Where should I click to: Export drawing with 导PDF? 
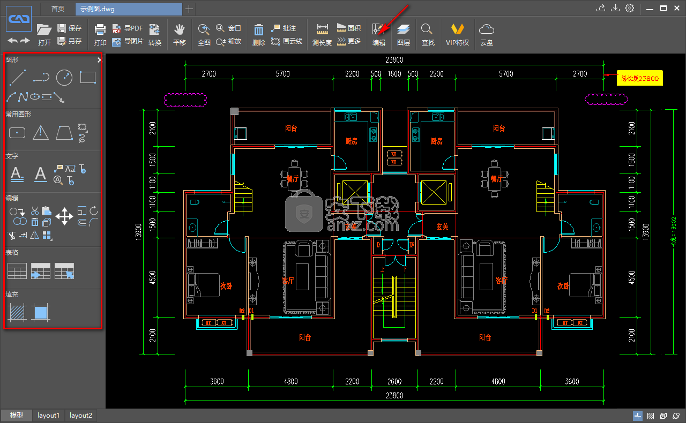[x=127, y=28]
